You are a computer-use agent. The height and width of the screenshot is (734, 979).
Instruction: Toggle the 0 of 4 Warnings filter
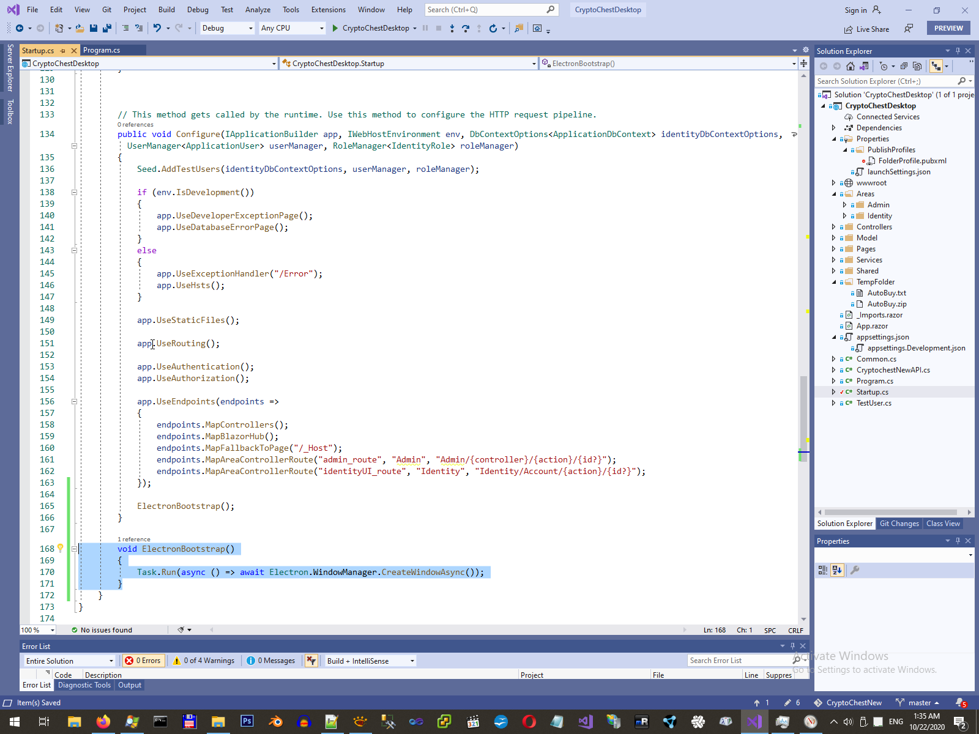pyautogui.click(x=204, y=661)
